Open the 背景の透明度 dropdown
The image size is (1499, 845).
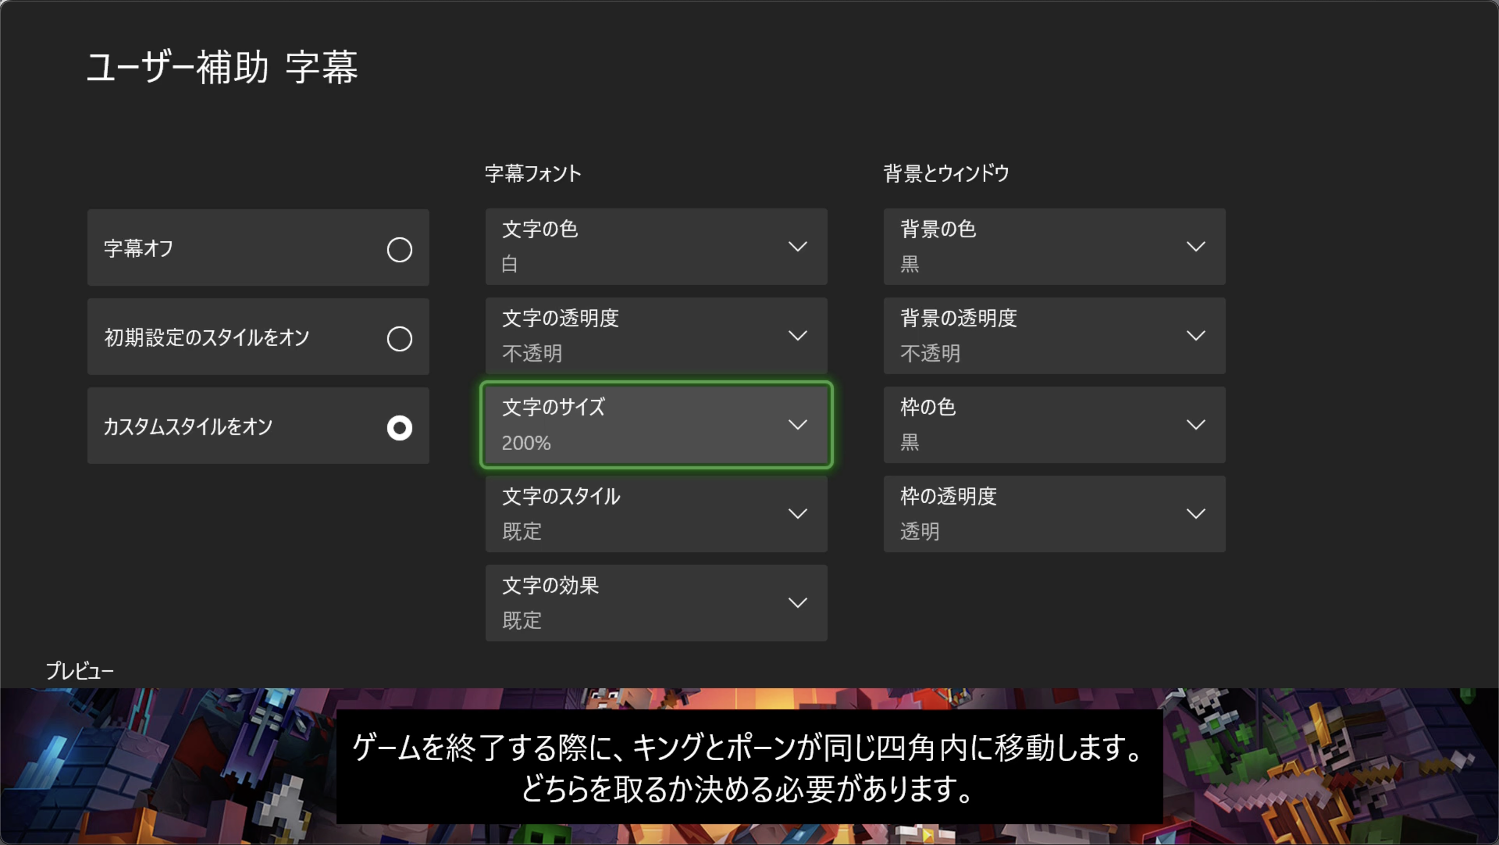[x=1055, y=336]
